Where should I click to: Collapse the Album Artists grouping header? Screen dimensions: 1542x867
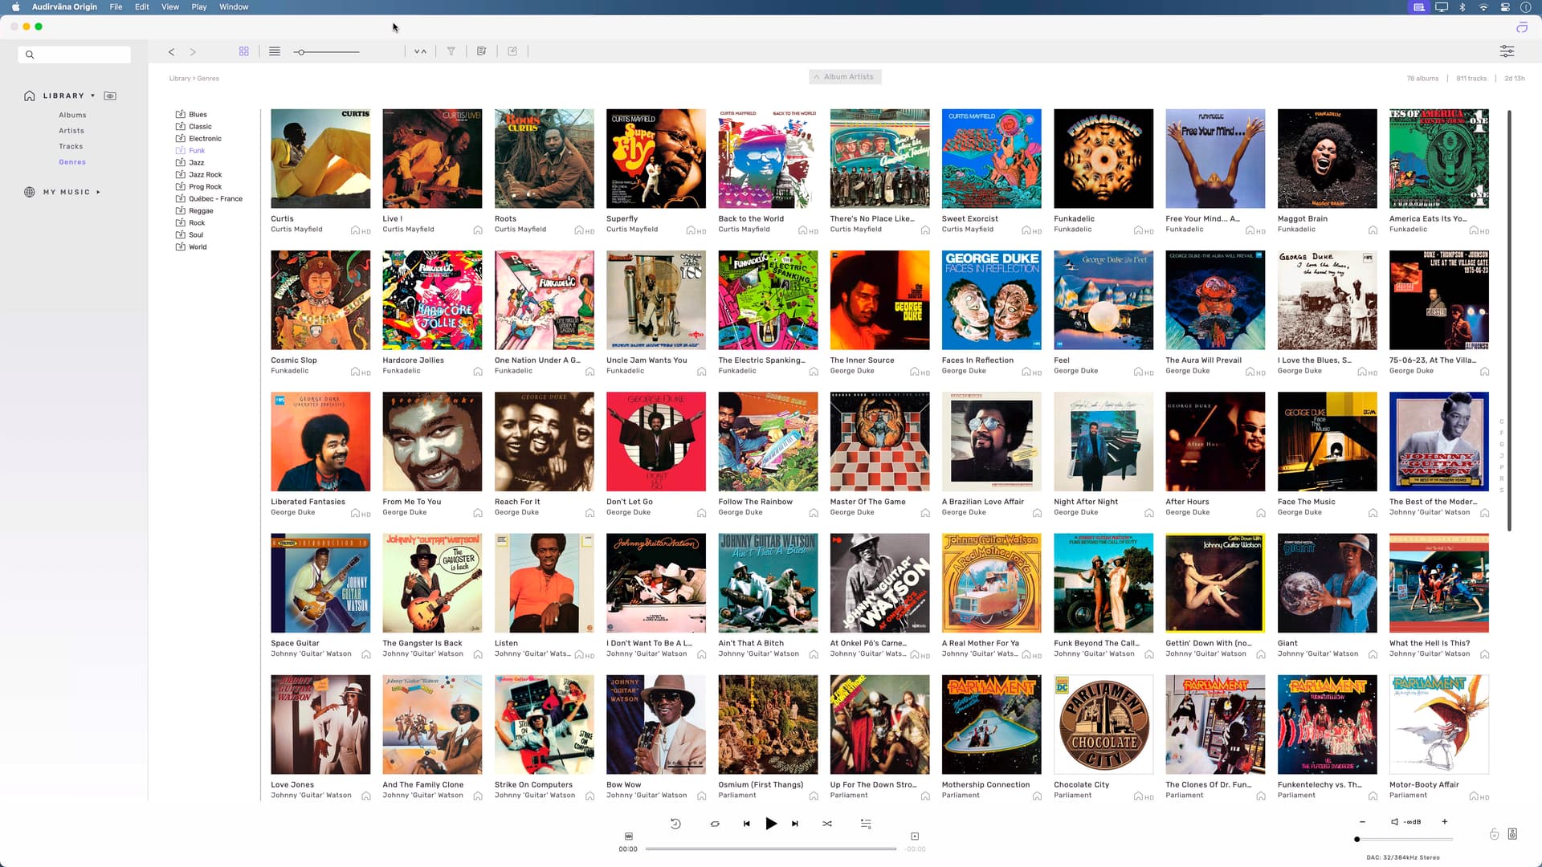point(844,77)
